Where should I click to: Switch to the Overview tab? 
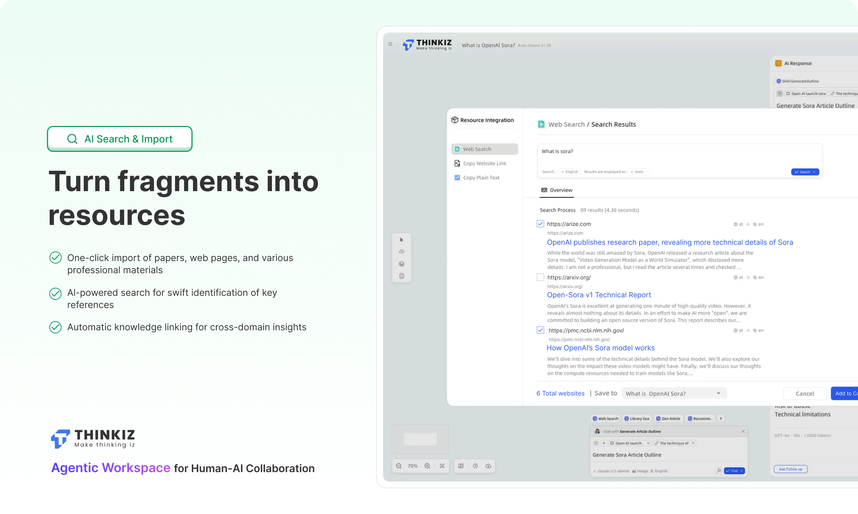pyautogui.click(x=557, y=190)
